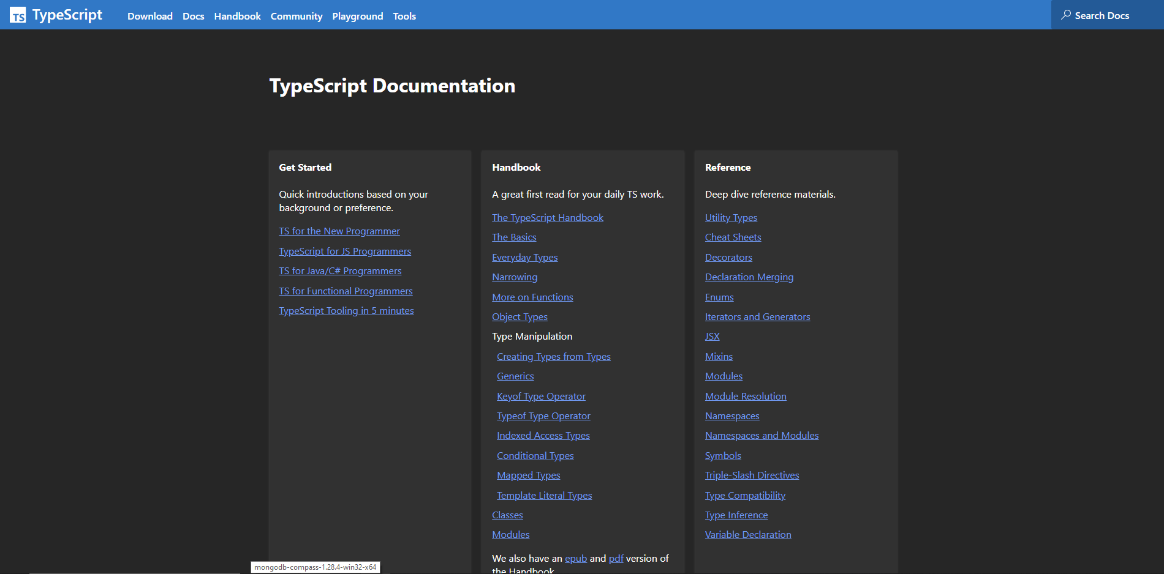The width and height of the screenshot is (1164, 574).
Task: Click the TypeScript TS logo icon
Action: [18, 15]
